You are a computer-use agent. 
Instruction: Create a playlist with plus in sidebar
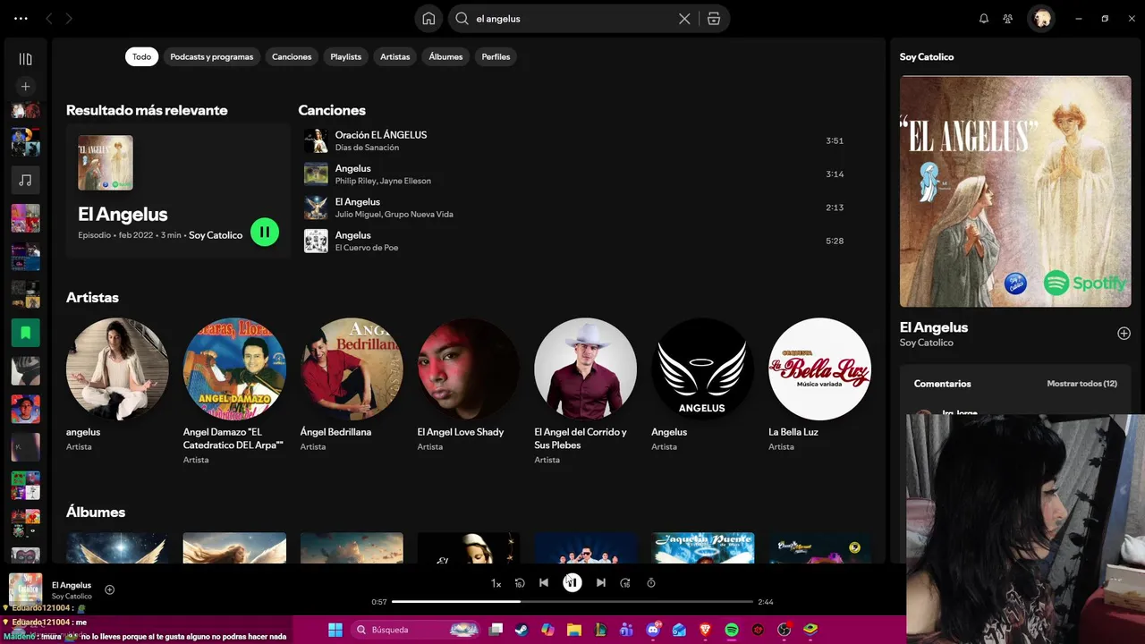tap(25, 87)
